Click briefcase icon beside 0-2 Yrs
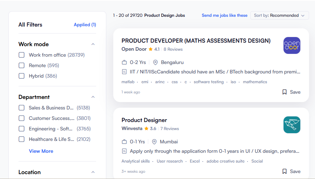The image size is (315, 179). click(x=124, y=63)
